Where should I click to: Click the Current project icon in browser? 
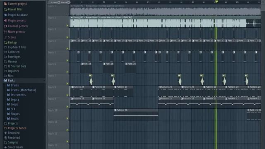click(x=5, y=4)
